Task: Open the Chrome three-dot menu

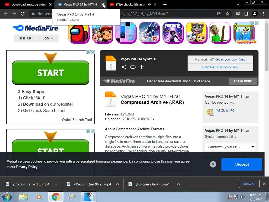Action: (x=263, y=14)
